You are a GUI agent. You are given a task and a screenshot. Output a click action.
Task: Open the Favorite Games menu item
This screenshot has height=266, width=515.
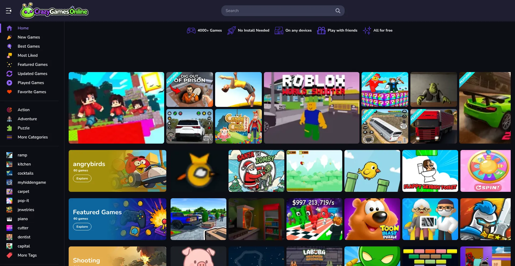[x=32, y=92]
